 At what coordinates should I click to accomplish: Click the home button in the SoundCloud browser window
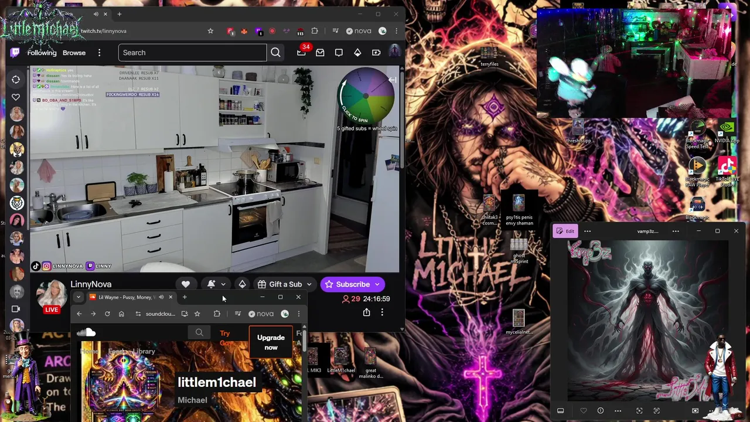pos(121,314)
